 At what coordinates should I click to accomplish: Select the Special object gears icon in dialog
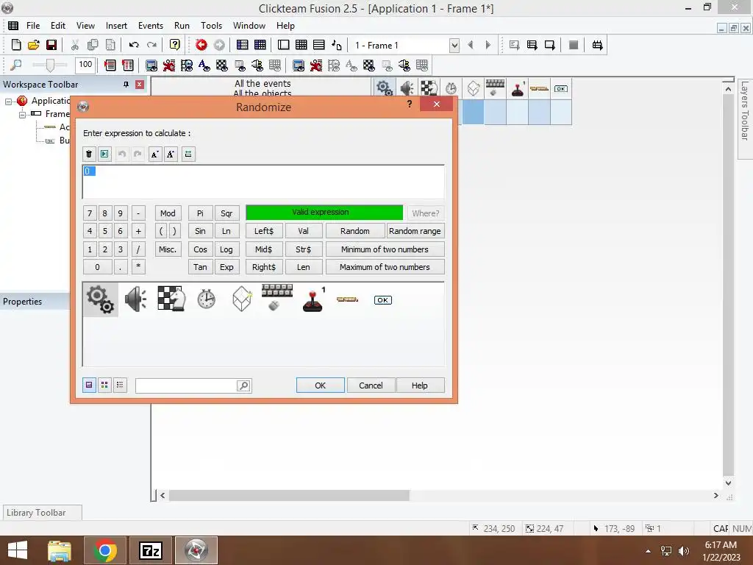101,300
